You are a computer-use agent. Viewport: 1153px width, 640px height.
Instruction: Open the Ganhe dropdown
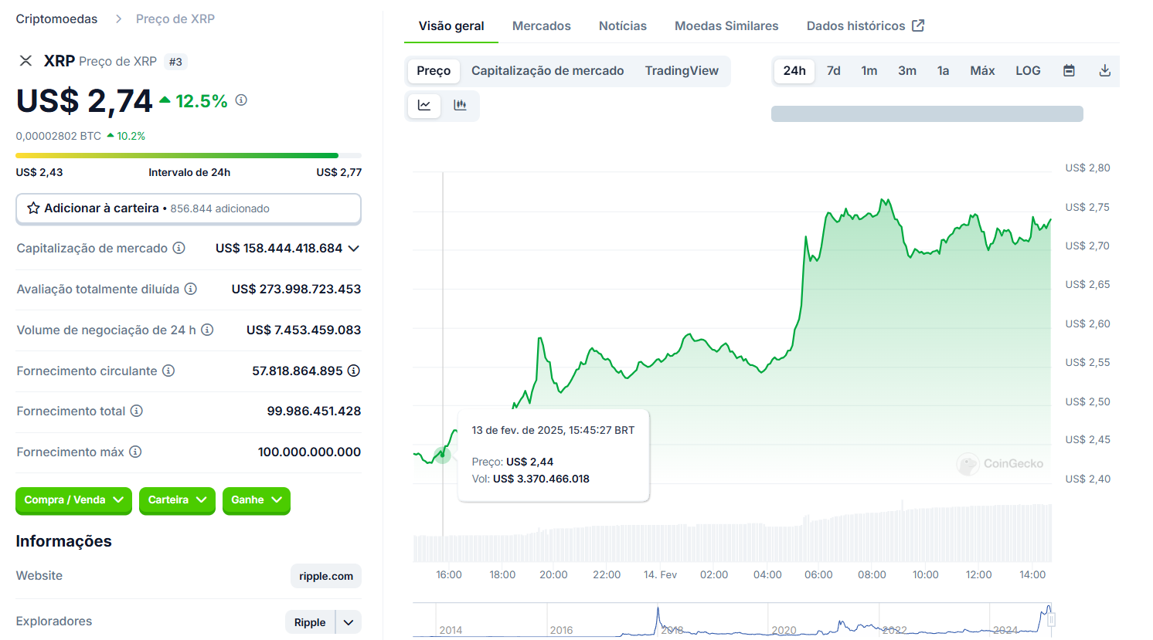point(256,500)
